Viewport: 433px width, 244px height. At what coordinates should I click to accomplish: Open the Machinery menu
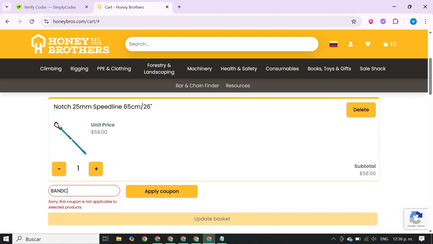pos(199,69)
